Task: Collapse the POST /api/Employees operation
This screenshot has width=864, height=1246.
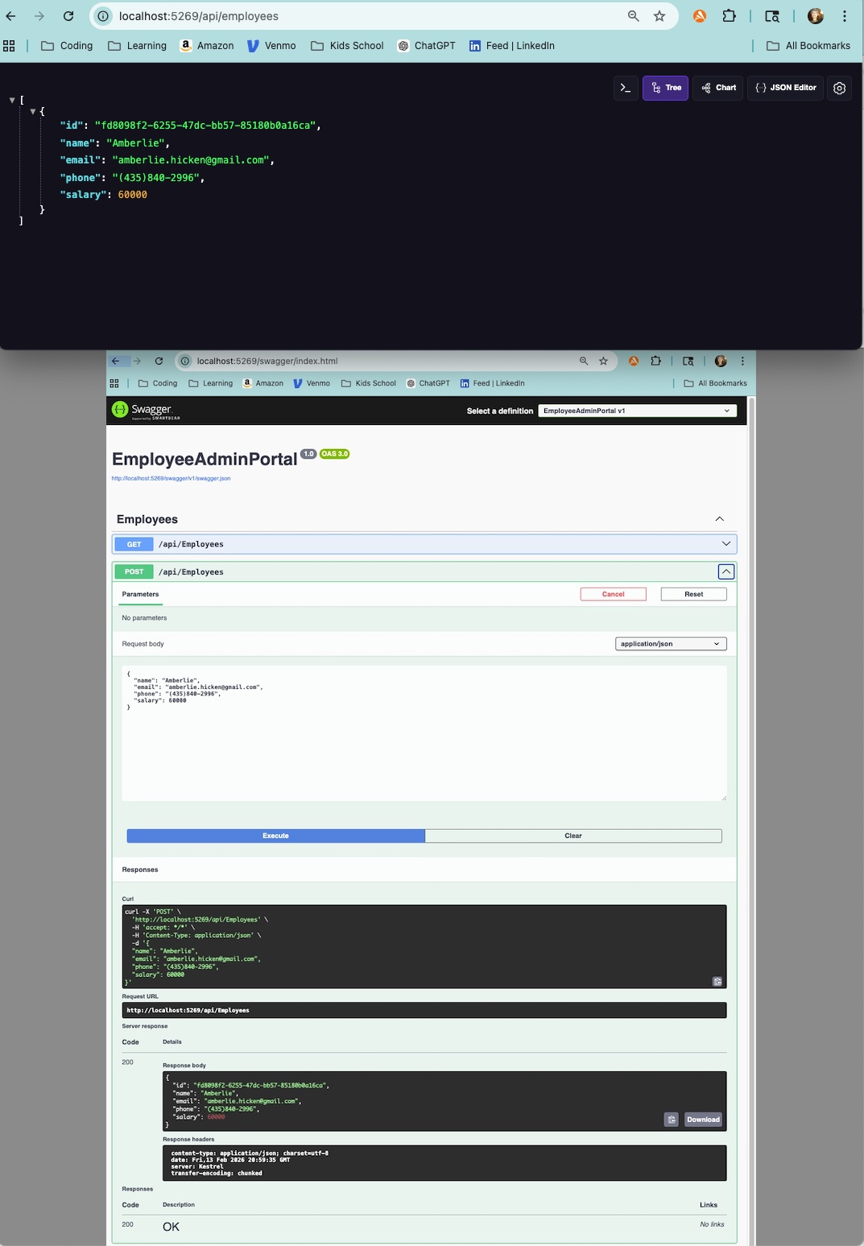Action: [x=726, y=571]
